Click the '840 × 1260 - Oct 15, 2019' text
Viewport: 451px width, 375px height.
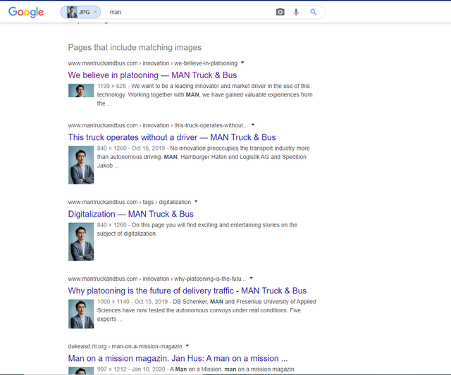tap(131, 148)
